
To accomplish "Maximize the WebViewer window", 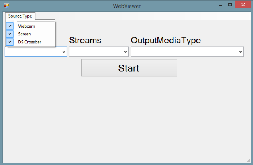I will [x=230, y=4].
